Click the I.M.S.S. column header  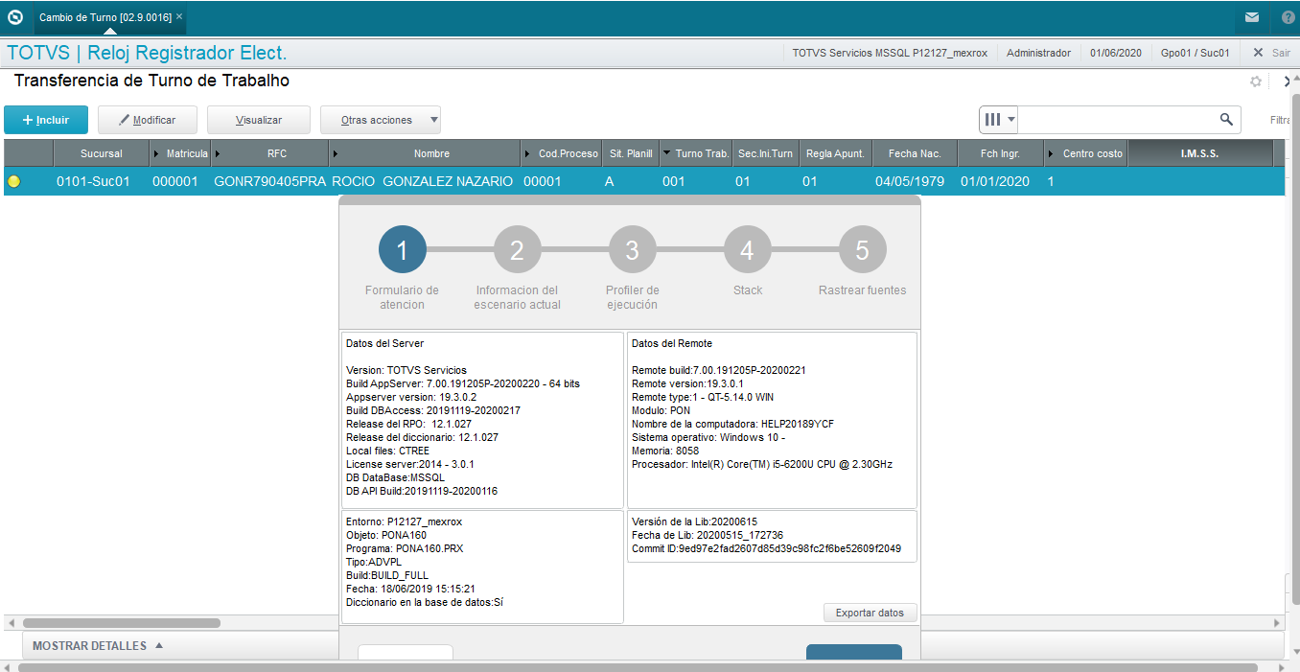tap(1199, 153)
